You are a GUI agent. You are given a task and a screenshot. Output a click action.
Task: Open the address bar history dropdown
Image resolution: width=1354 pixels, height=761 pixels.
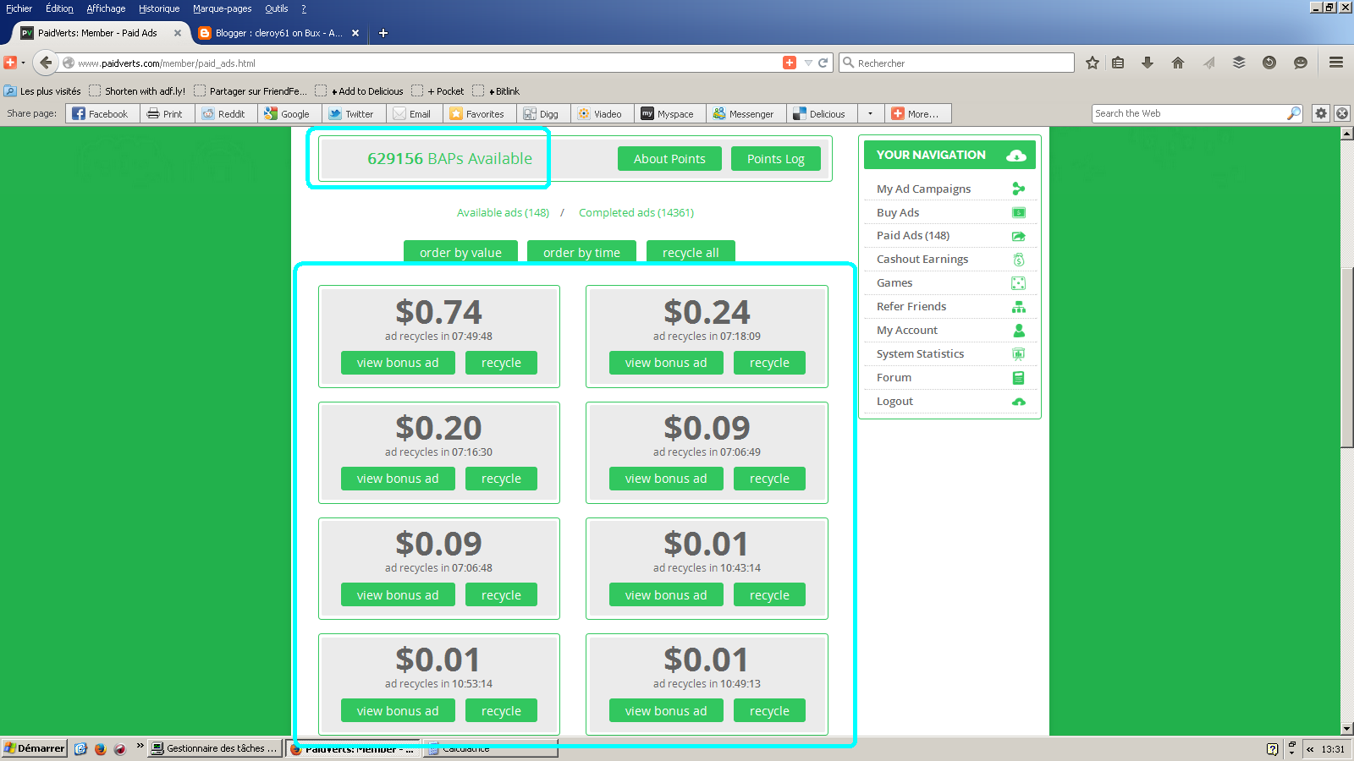click(x=808, y=63)
